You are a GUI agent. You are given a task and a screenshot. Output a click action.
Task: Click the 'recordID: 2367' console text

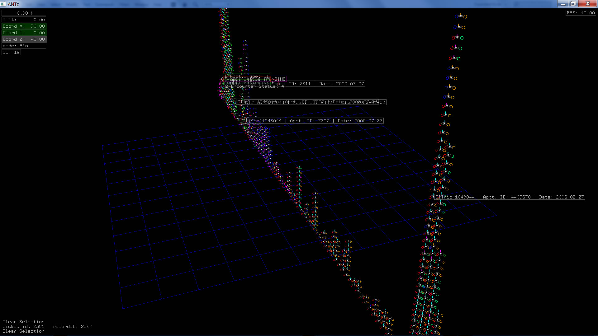72,326
